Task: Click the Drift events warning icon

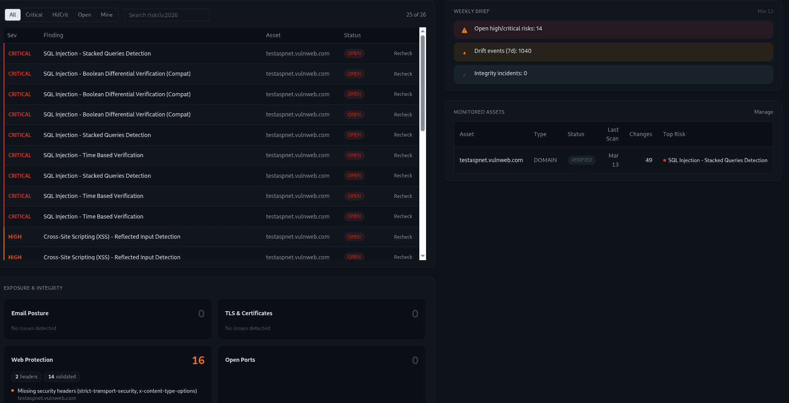Action: pos(464,52)
